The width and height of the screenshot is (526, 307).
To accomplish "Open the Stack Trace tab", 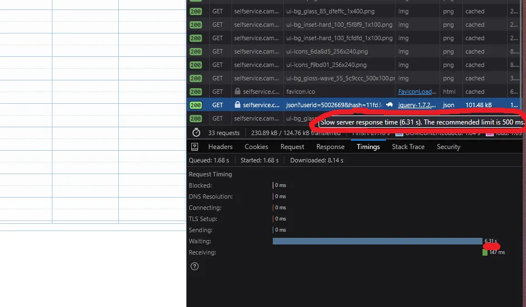I will pos(408,147).
